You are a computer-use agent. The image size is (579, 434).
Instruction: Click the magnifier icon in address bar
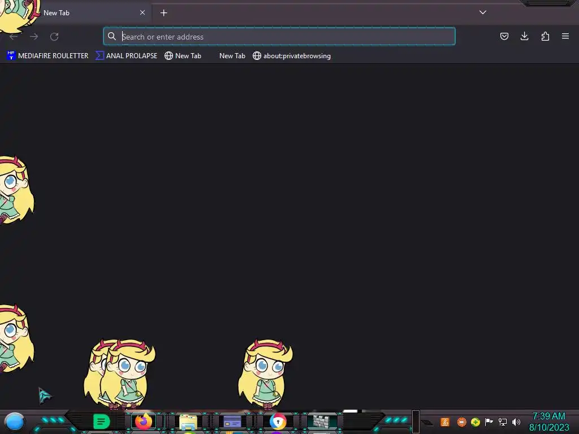(x=112, y=36)
